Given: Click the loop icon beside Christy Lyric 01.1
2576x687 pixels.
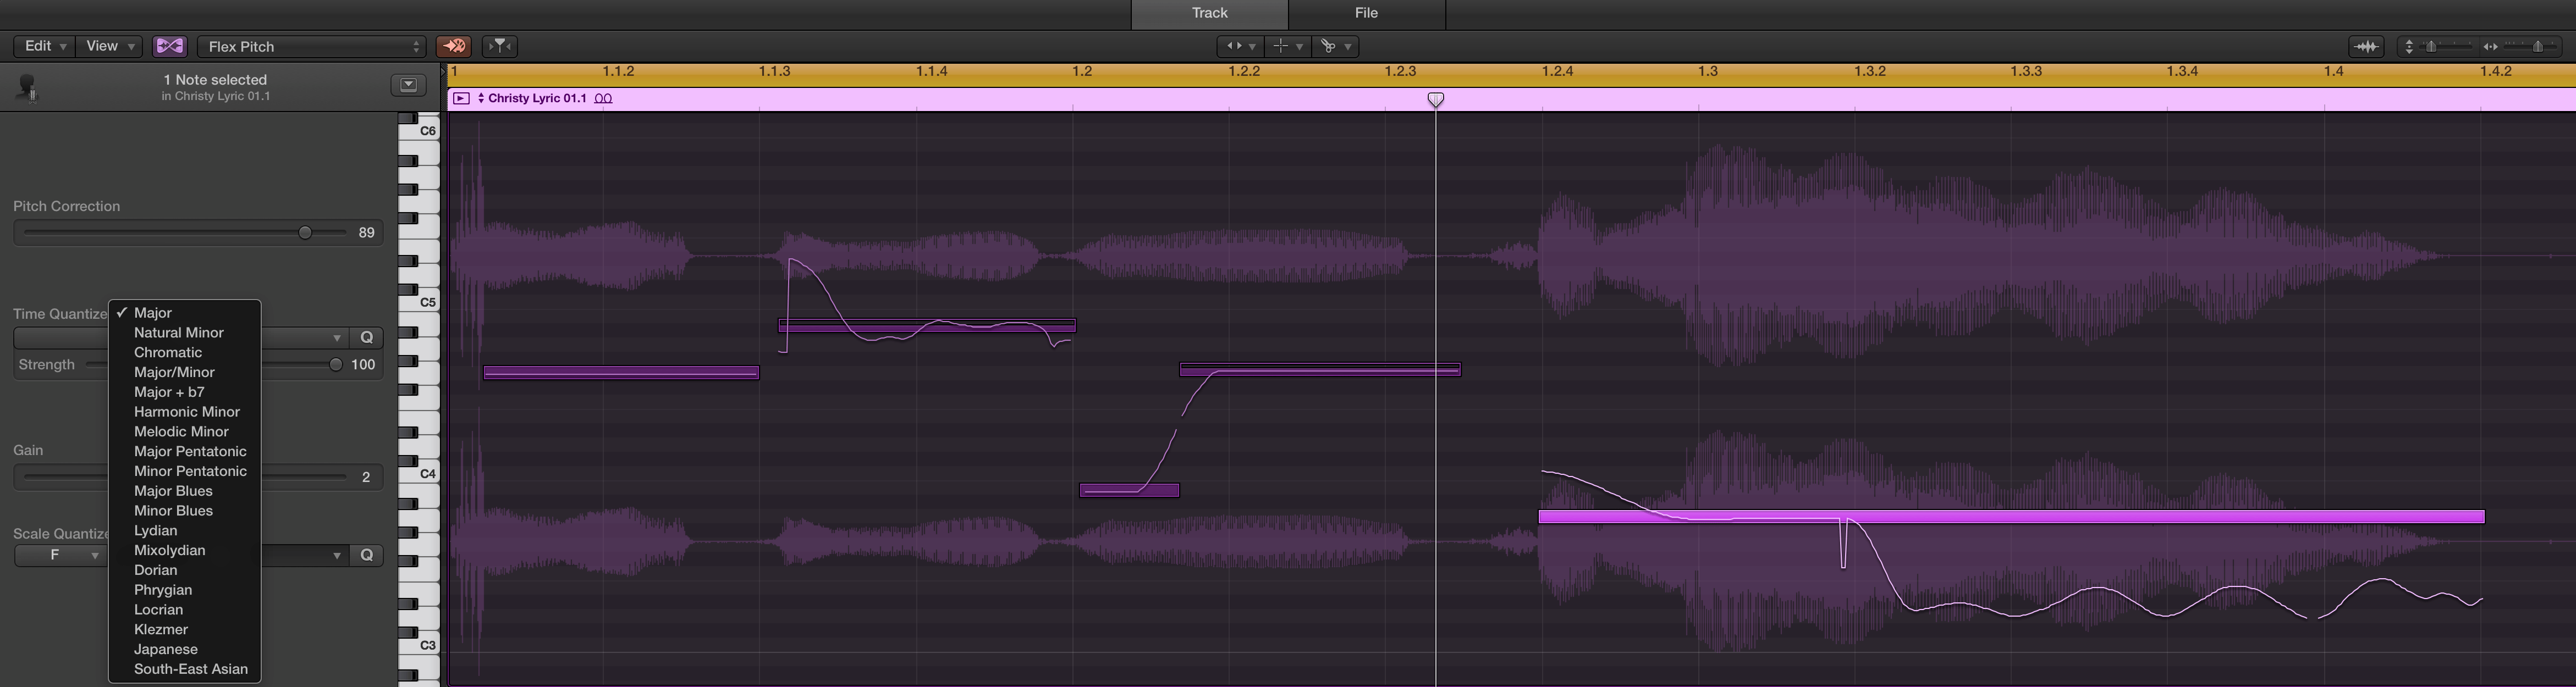Looking at the screenshot, I should point(602,98).
